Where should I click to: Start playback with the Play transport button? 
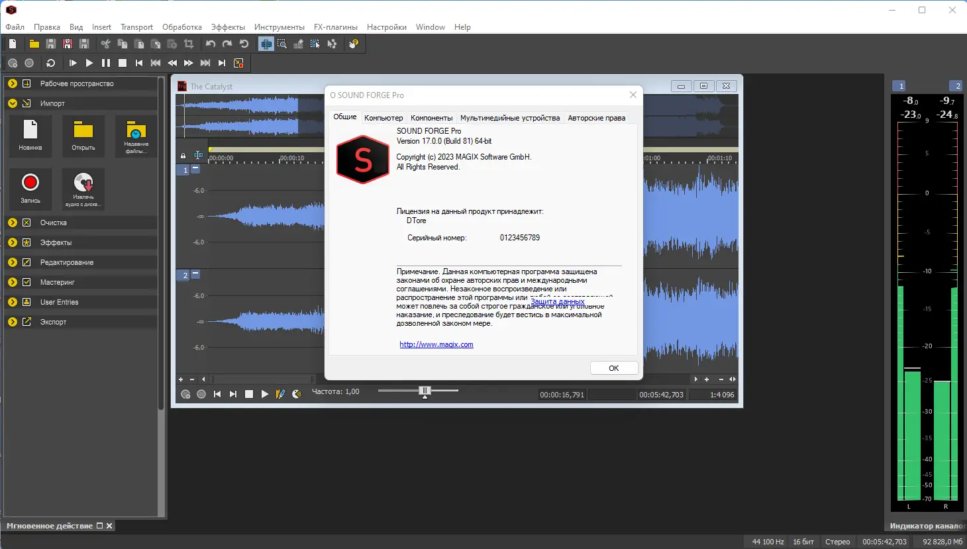click(89, 63)
